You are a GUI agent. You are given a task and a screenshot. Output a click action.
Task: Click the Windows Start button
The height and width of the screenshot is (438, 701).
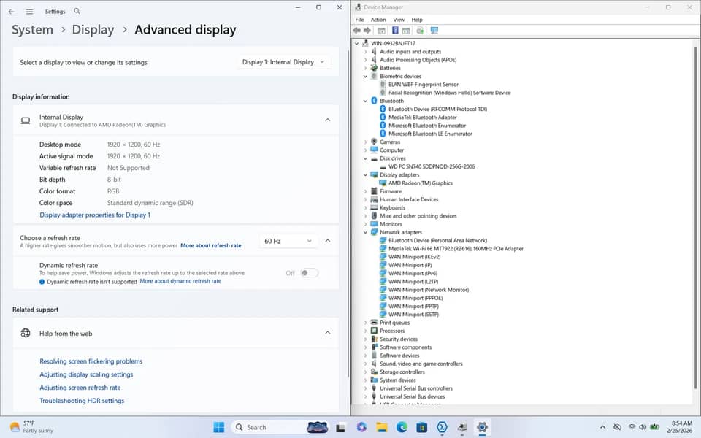(x=219, y=427)
